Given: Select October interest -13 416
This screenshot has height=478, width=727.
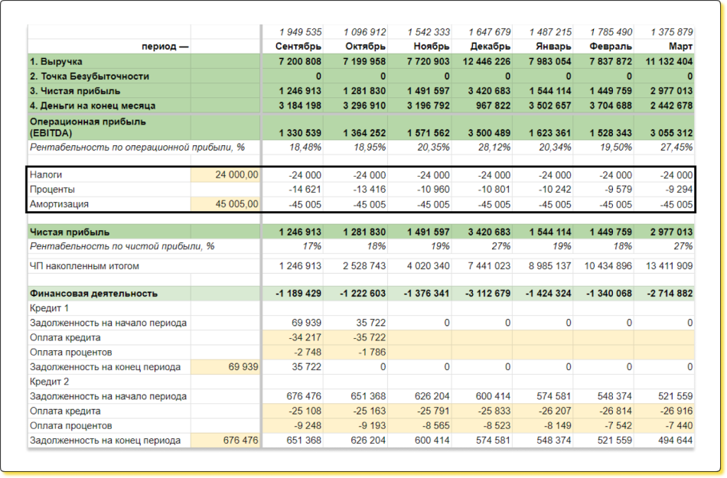Looking at the screenshot, I should [x=369, y=190].
